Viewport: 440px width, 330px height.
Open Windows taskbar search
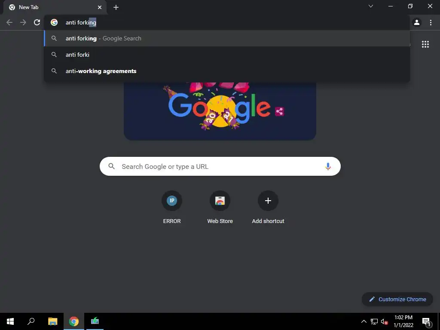pos(31,321)
